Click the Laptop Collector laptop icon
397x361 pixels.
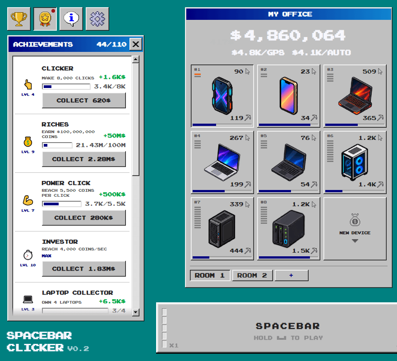(x=28, y=300)
